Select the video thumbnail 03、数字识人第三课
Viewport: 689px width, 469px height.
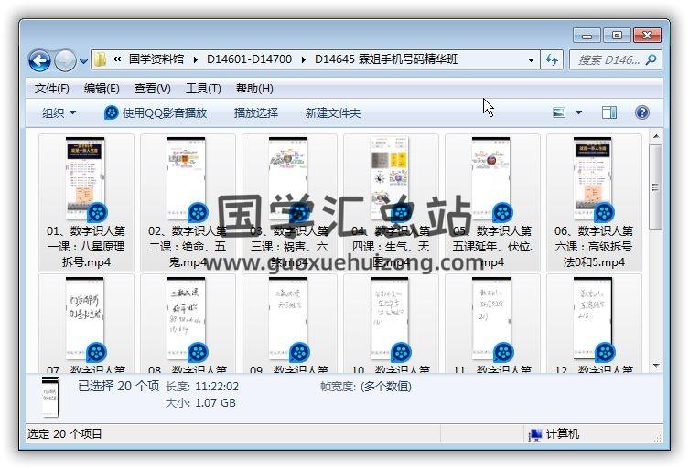[x=288, y=178]
